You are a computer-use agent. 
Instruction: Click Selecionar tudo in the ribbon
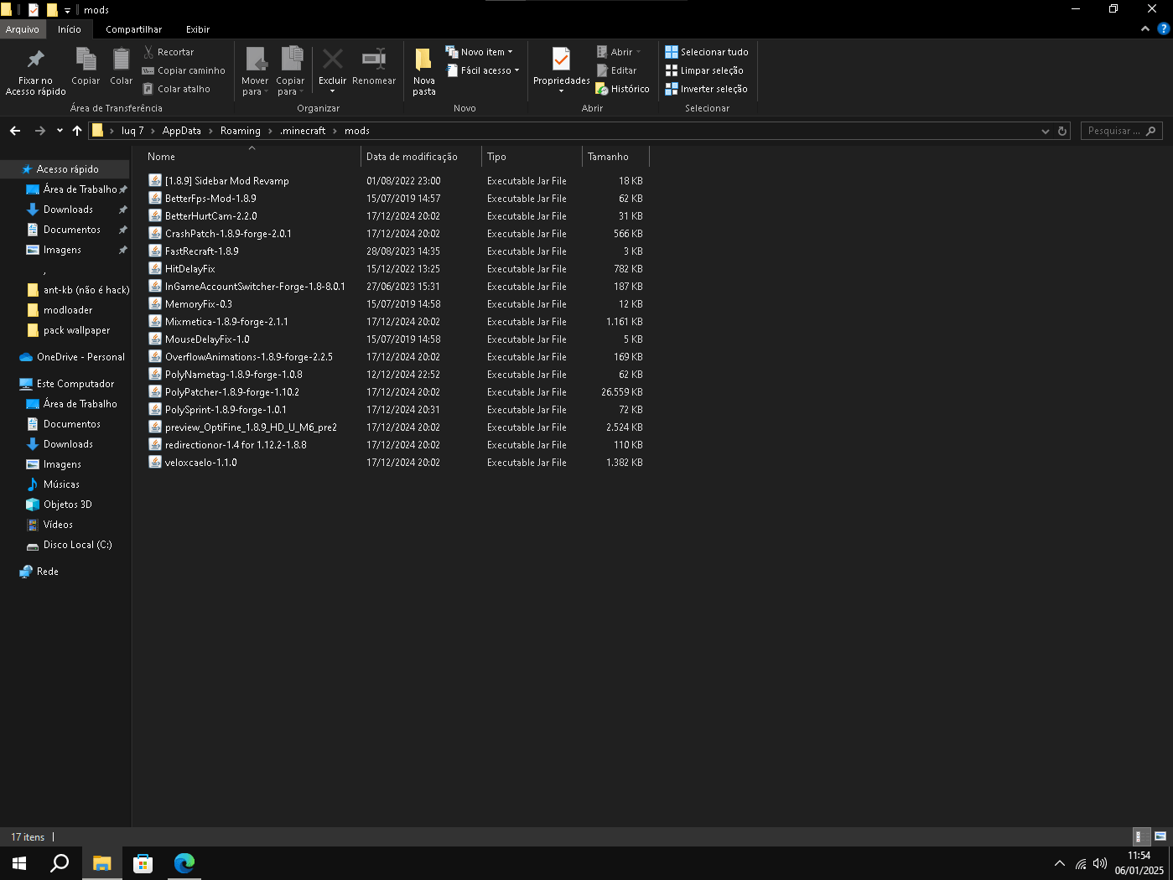click(706, 52)
